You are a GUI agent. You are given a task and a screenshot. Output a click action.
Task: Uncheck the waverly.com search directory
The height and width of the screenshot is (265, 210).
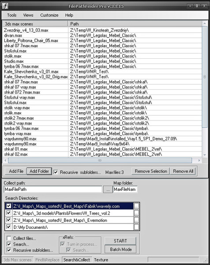pyautogui.click(x=8, y=206)
